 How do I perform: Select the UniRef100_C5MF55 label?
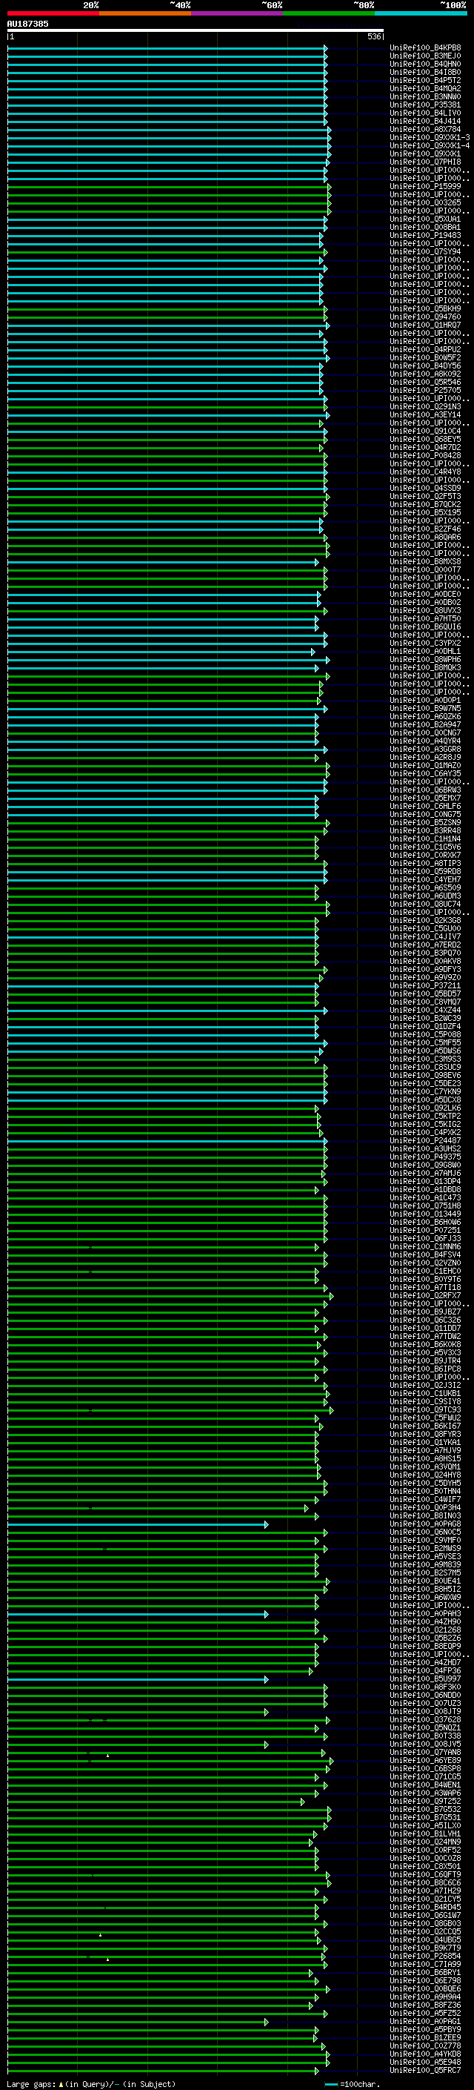pos(424,1042)
